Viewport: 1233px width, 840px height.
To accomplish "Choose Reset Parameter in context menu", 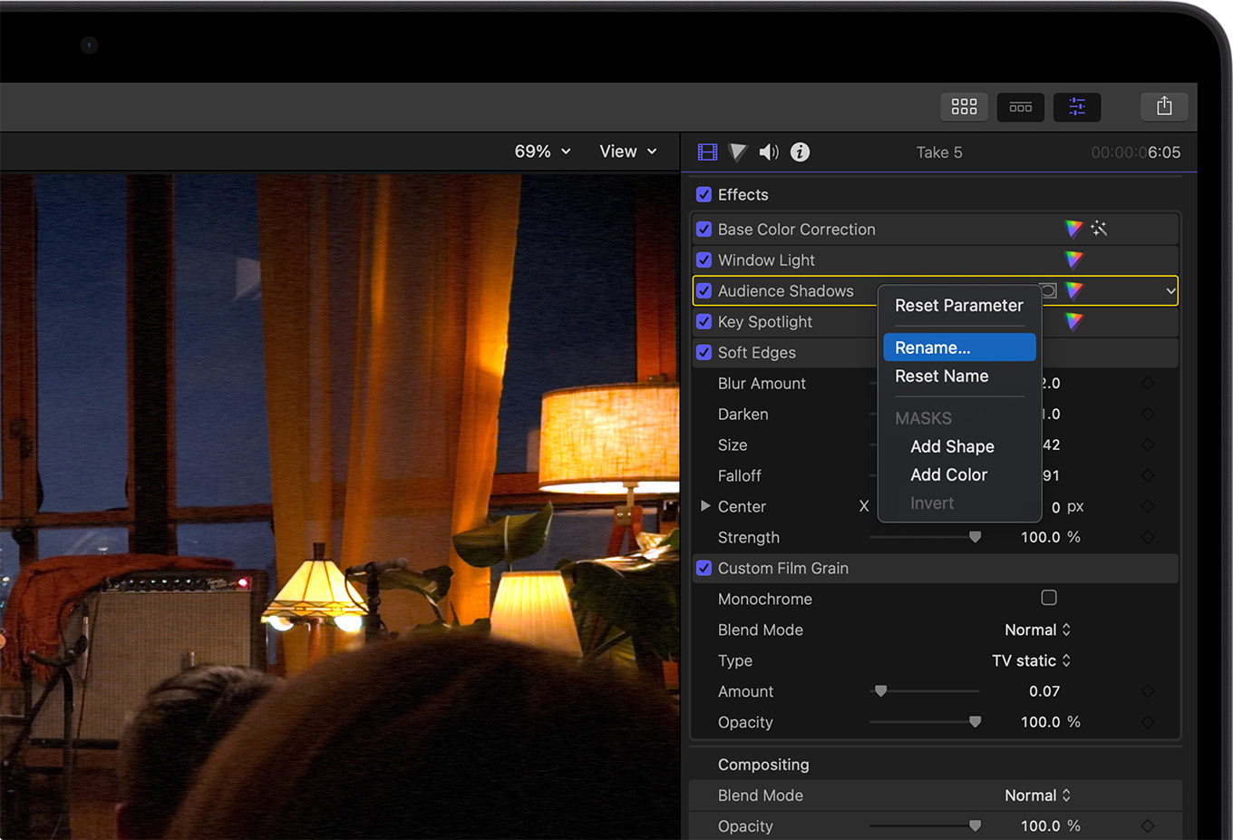I will pyautogui.click(x=959, y=306).
